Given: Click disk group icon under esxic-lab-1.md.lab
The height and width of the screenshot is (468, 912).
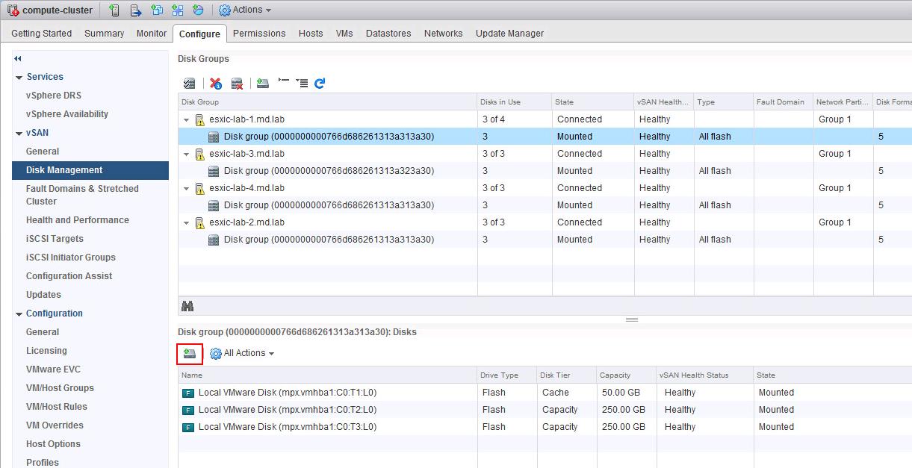Looking at the screenshot, I should point(214,137).
